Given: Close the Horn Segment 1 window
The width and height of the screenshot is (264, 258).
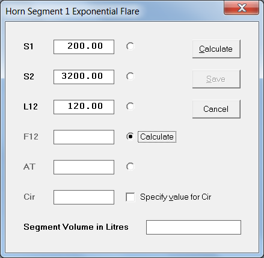Looking at the screenshot, I should pos(241,8).
